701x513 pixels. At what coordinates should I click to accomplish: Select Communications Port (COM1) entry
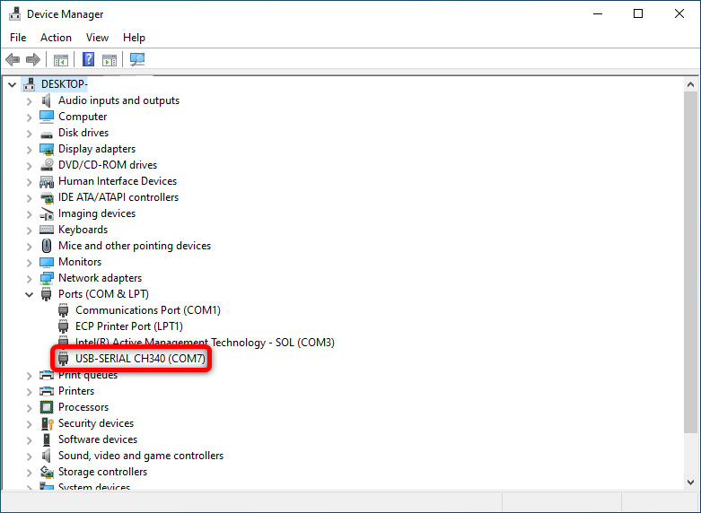pos(147,310)
